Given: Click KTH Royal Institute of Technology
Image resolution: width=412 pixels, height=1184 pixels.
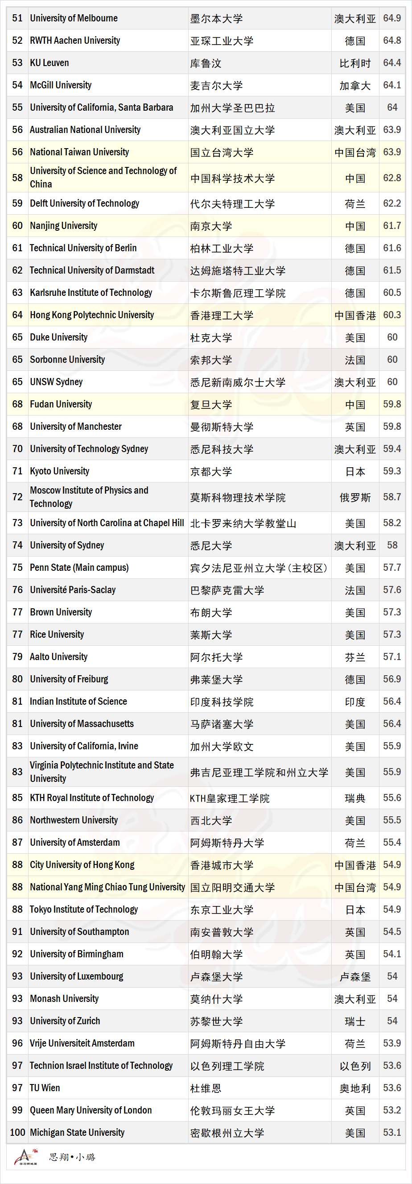Looking at the screenshot, I should (x=92, y=798).
